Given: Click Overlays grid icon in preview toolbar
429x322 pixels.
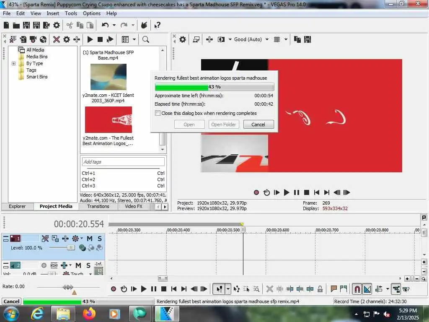Looking at the screenshot, I should [x=277, y=39].
